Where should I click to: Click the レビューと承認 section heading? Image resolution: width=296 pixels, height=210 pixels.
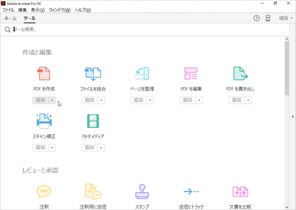(x=40, y=170)
